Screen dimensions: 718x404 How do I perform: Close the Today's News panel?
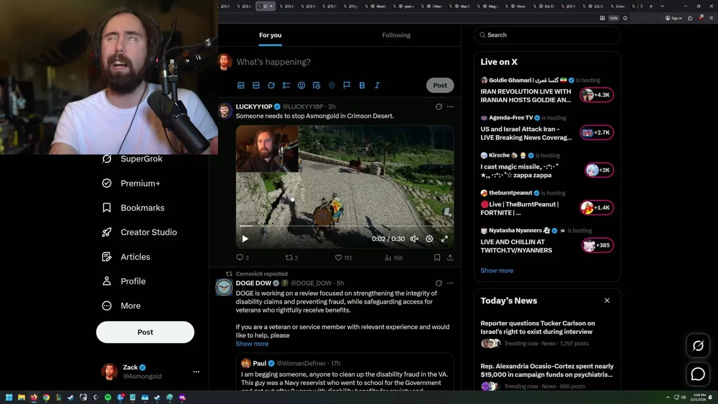[x=607, y=300]
